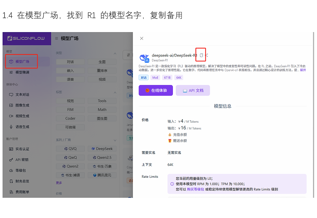Choose the Math tag filter

click(x=102, y=110)
